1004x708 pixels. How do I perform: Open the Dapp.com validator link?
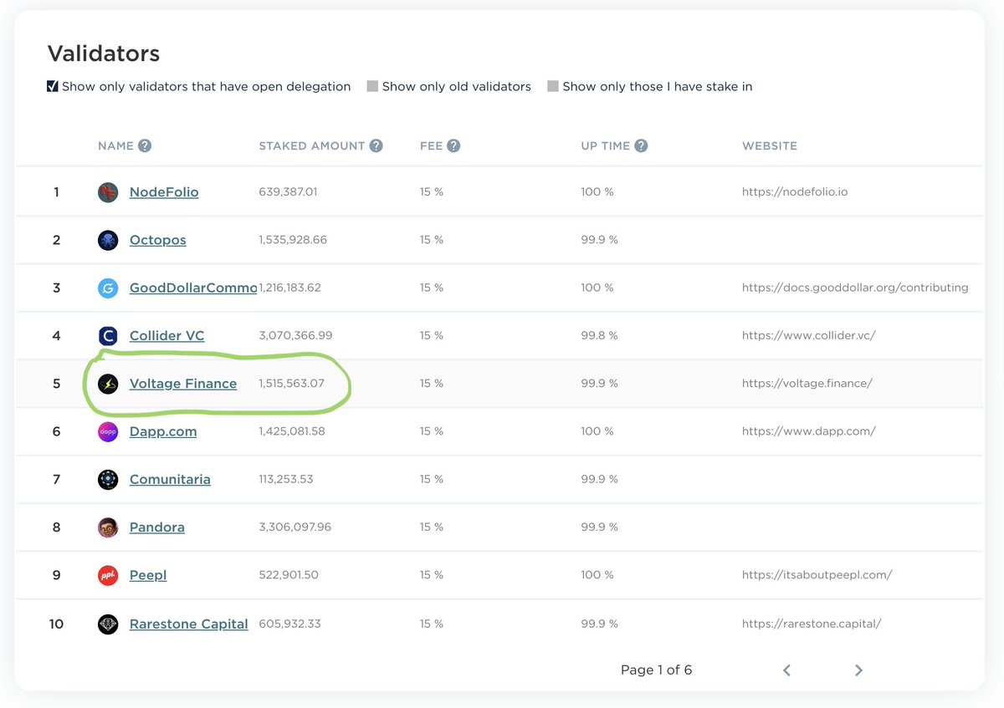tap(163, 431)
